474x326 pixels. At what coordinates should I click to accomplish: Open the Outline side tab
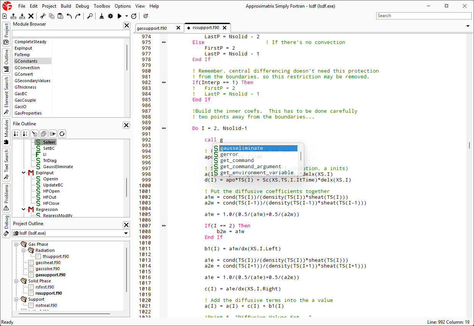pyautogui.click(x=6, y=61)
